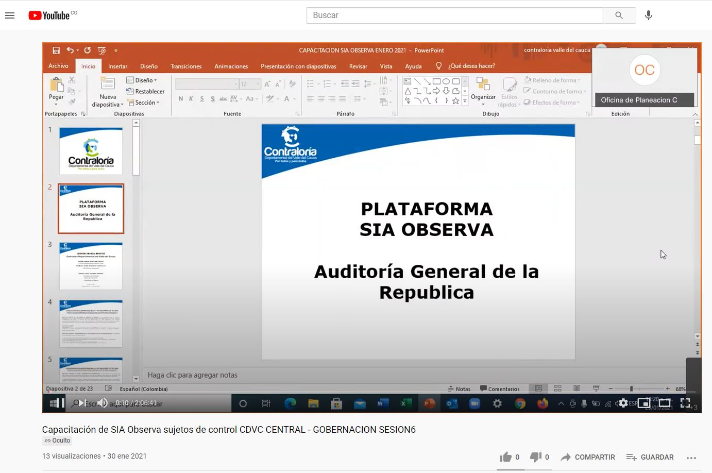
Task: Click the thumbs up like button
Action: click(507, 457)
